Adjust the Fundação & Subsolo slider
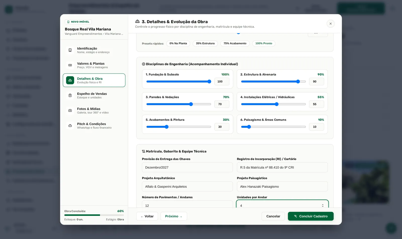 [179, 82]
